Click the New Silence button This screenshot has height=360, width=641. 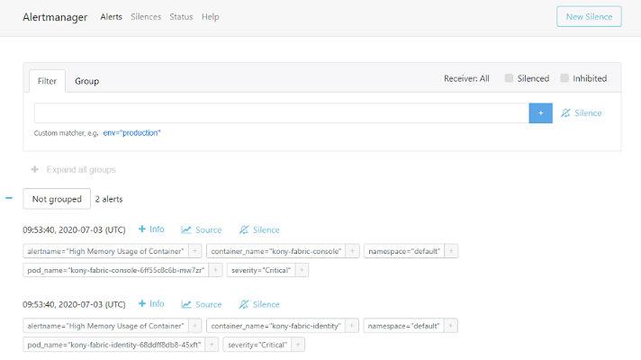click(x=589, y=17)
